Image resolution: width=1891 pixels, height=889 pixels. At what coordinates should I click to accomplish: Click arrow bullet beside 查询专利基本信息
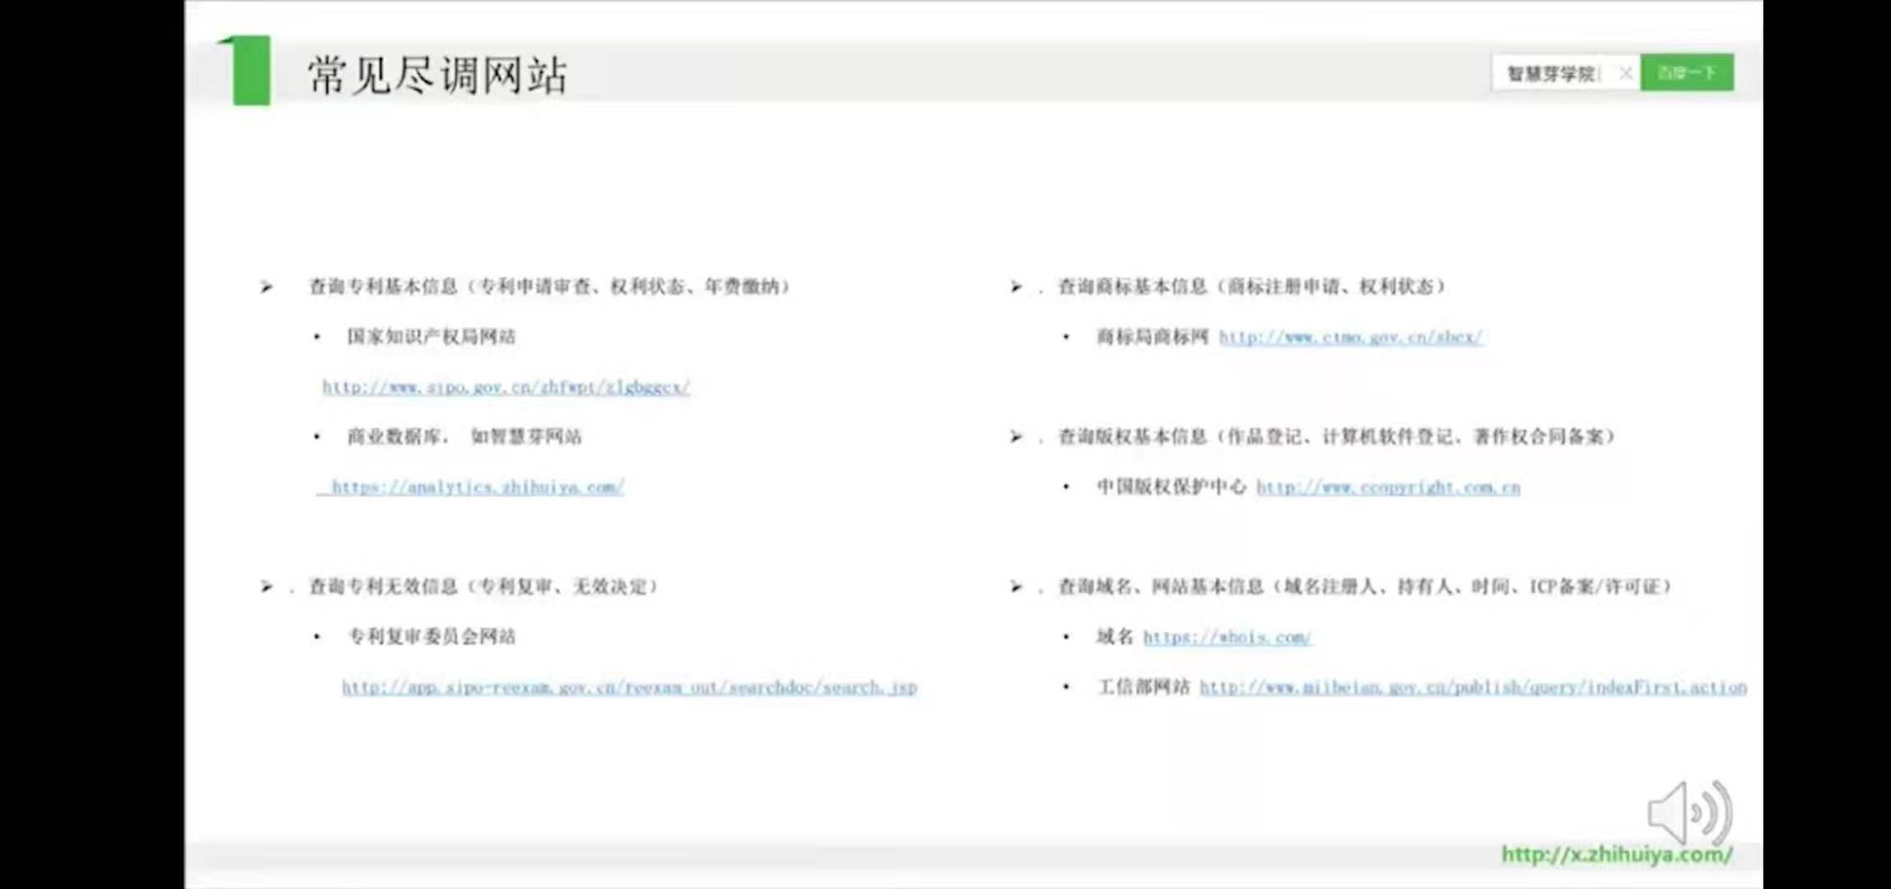coord(266,286)
